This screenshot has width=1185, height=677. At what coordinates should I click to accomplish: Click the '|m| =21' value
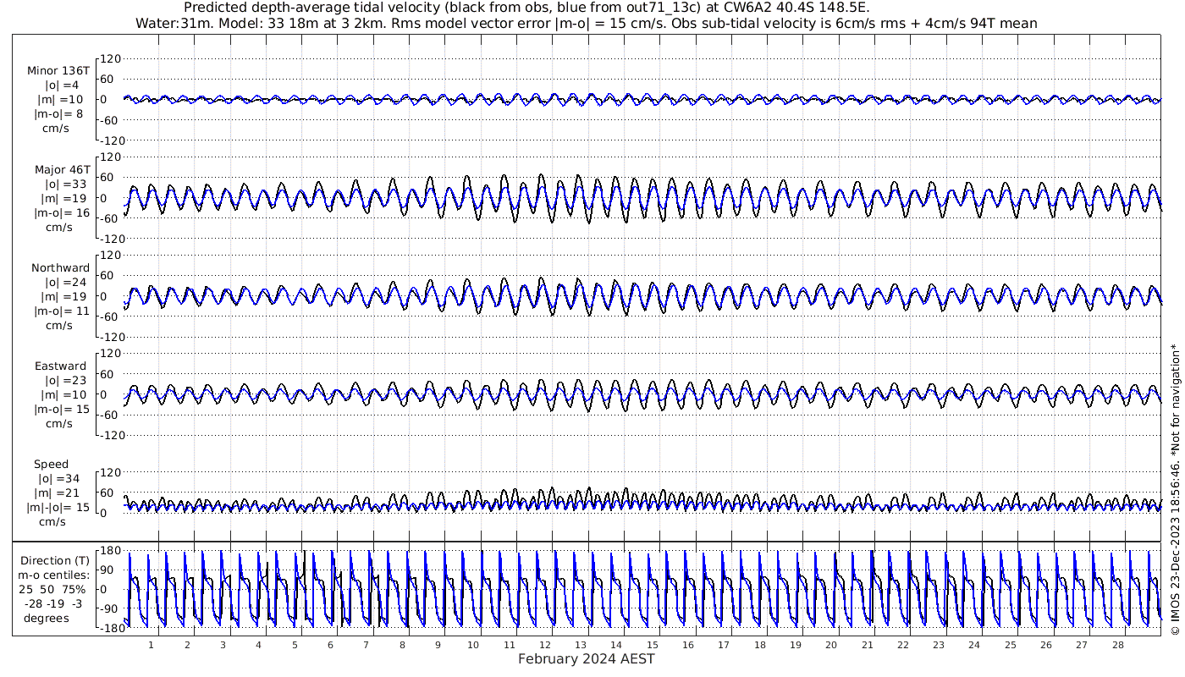(58, 493)
